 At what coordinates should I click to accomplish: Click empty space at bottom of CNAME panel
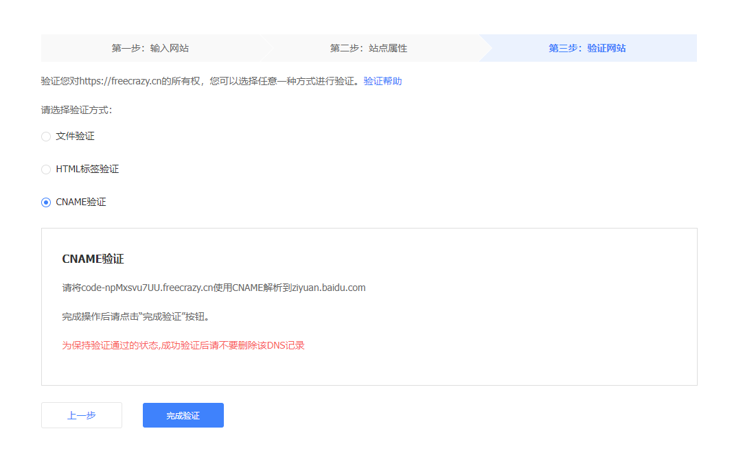[369, 371]
